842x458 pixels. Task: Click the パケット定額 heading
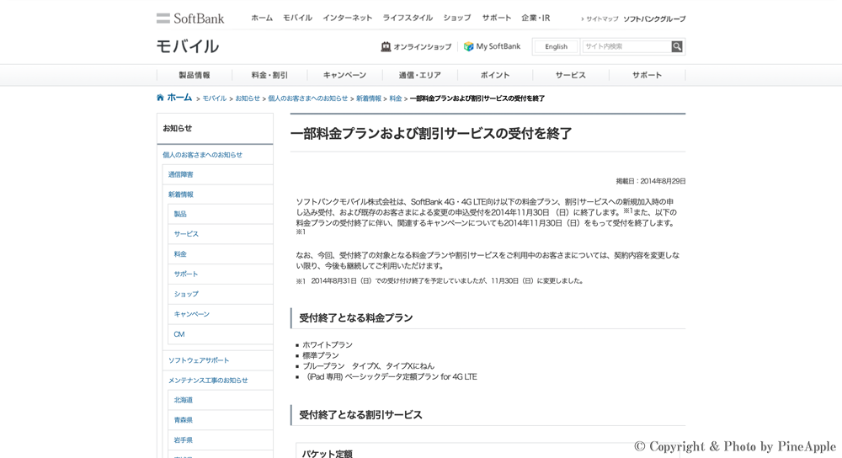(x=327, y=454)
